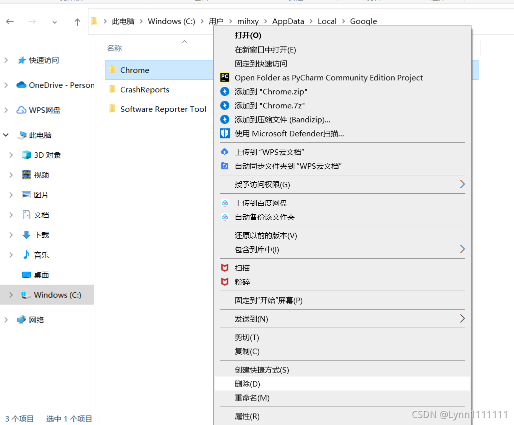Expand the OneDrive - Personal tree node
This screenshot has height=425, width=514.
[x=6, y=85]
